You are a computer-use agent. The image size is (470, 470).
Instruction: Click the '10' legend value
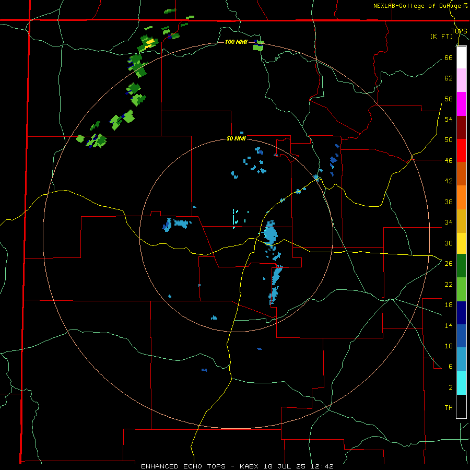[x=449, y=346]
